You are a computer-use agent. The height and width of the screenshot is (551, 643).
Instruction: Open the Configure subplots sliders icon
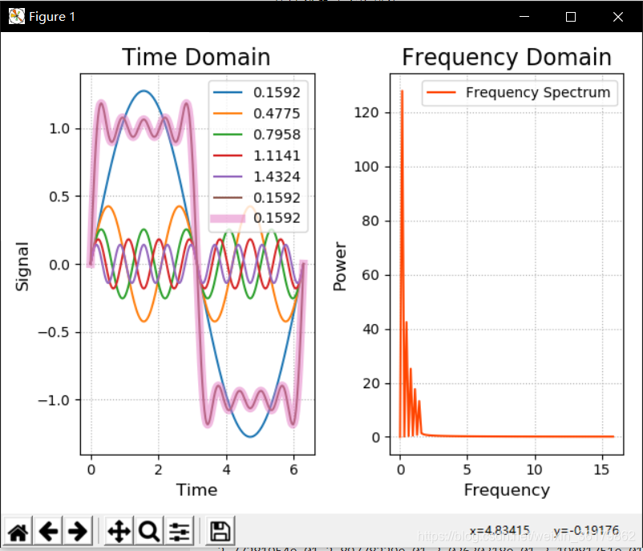pyautogui.click(x=179, y=531)
